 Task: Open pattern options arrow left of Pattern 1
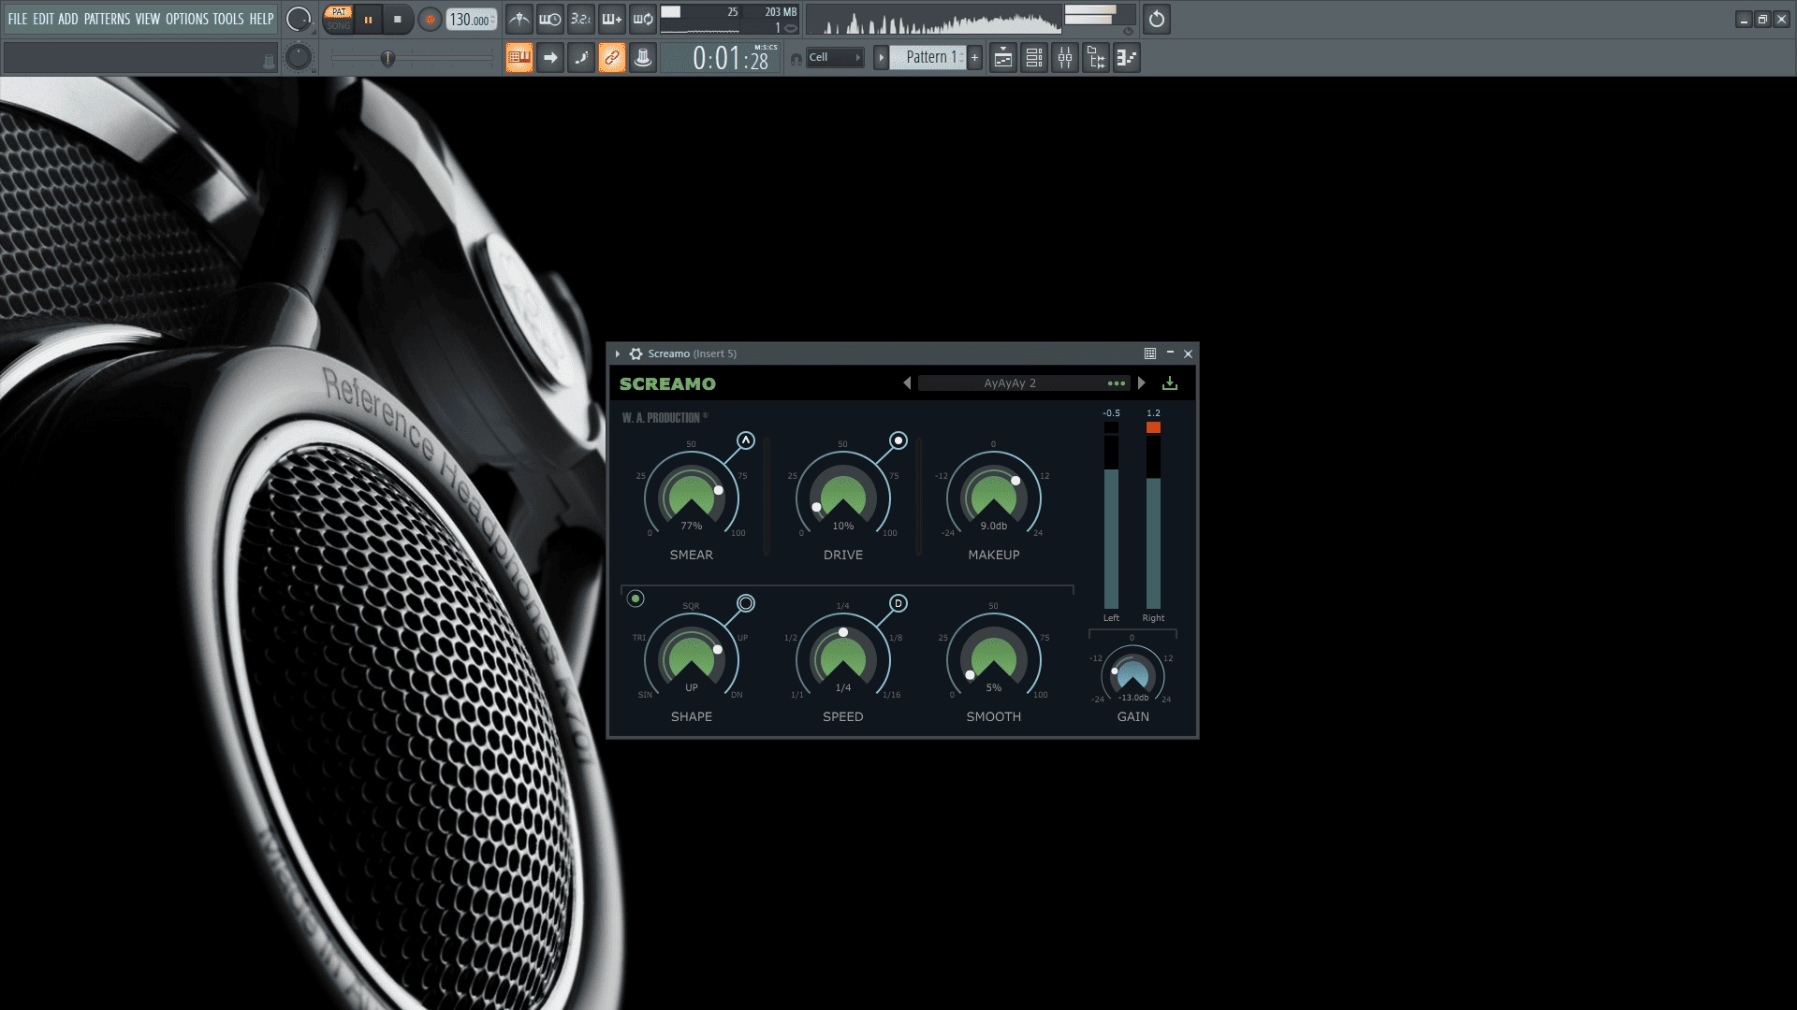pyautogui.click(x=881, y=58)
